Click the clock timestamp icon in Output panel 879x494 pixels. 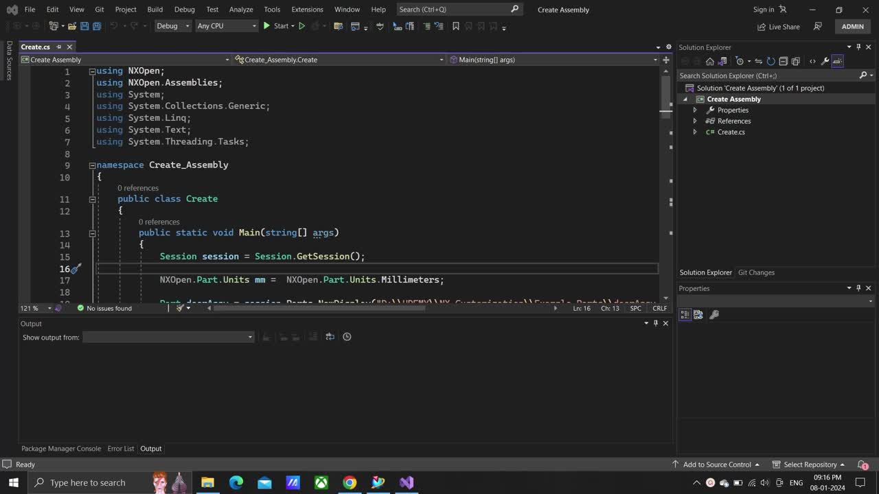[x=347, y=337]
